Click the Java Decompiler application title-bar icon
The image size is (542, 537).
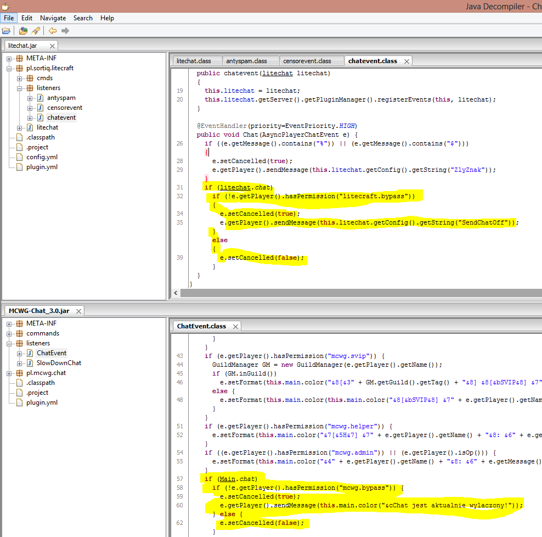click(5, 6)
